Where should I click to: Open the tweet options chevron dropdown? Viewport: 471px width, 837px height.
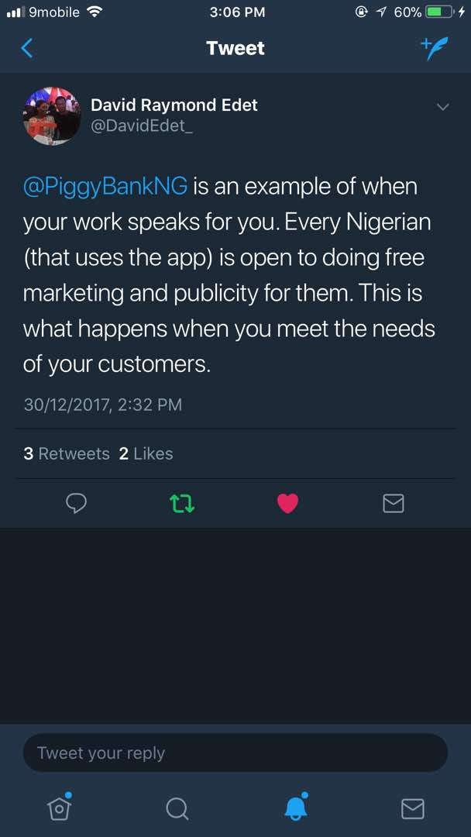443,107
